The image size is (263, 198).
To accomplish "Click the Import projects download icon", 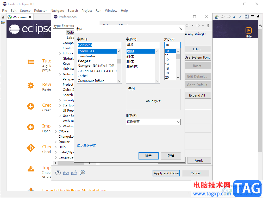I will click(31, 169).
